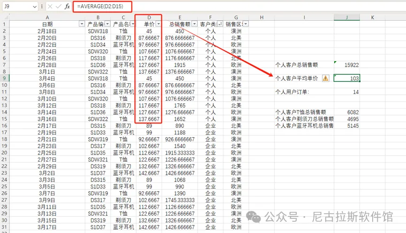
Task: Select the date cell 3月4日
Action: (x=47, y=78)
